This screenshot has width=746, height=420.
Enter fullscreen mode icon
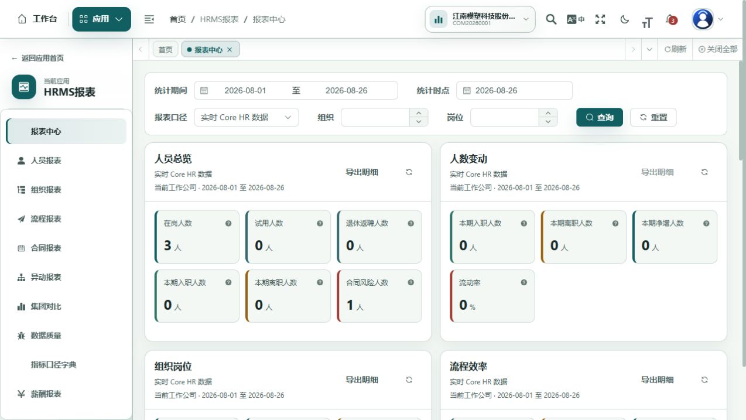tap(600, 19)
